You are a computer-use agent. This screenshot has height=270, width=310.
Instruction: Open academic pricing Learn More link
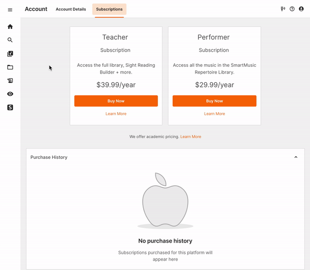click(x=191, y=137)
